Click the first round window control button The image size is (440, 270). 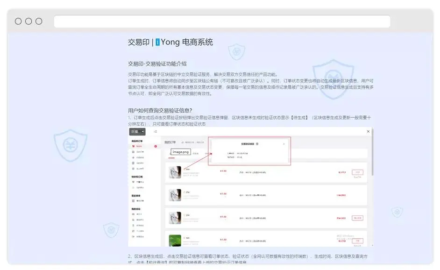point(18,21)
